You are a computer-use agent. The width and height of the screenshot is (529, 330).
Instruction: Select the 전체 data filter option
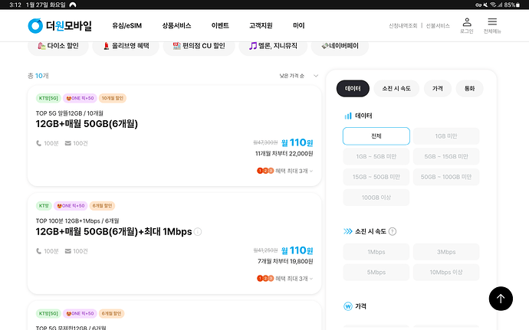click(x=376, y=136)
